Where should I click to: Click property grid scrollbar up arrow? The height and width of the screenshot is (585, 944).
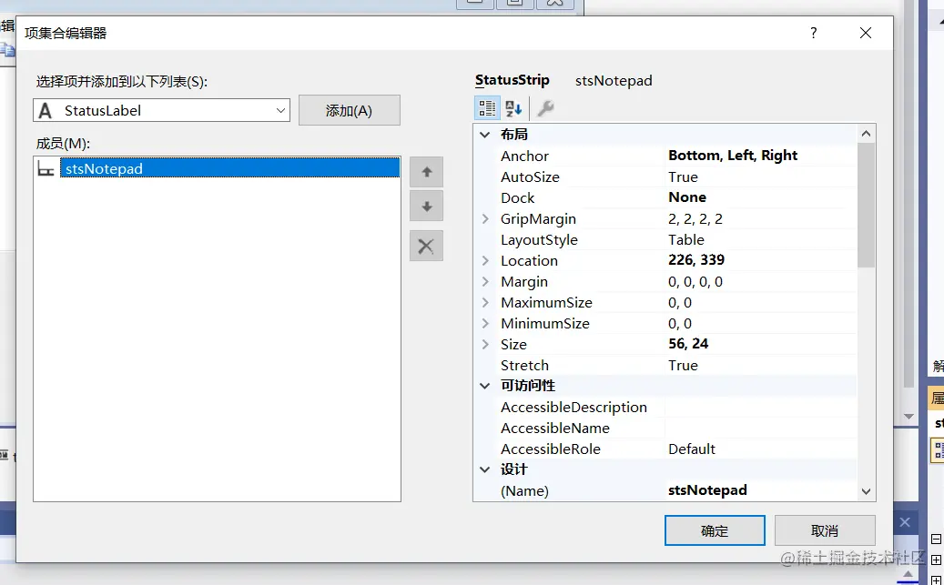coord(866,134)
